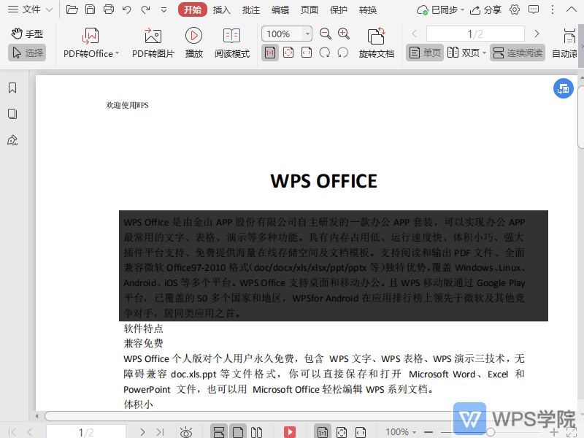Open the bookmark panel in left sidebar
584x438 pixels.
pos(12,87)
